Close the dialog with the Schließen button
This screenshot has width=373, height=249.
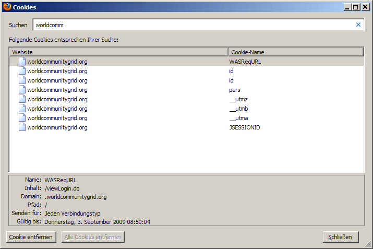tap(341, 237)
